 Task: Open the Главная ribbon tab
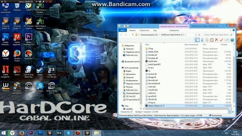[x=132, y=30]
